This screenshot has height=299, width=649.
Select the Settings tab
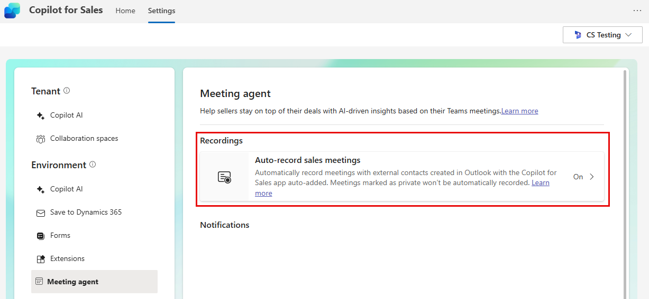tap(161, 11)
